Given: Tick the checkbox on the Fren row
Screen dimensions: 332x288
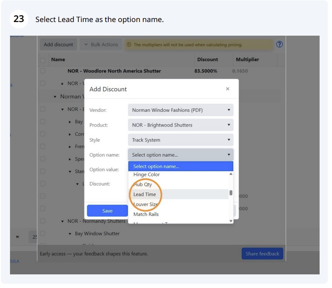Looking at the screenshot, I should click(x=42, y=146).
